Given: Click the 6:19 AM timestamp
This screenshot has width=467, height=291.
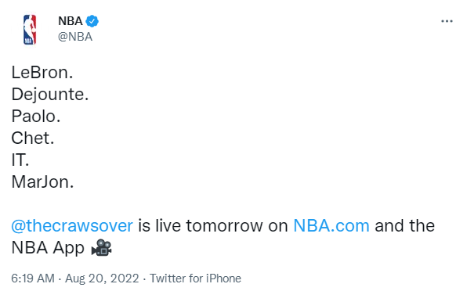Looking at the screenshot, I should (x=33, y=278).
